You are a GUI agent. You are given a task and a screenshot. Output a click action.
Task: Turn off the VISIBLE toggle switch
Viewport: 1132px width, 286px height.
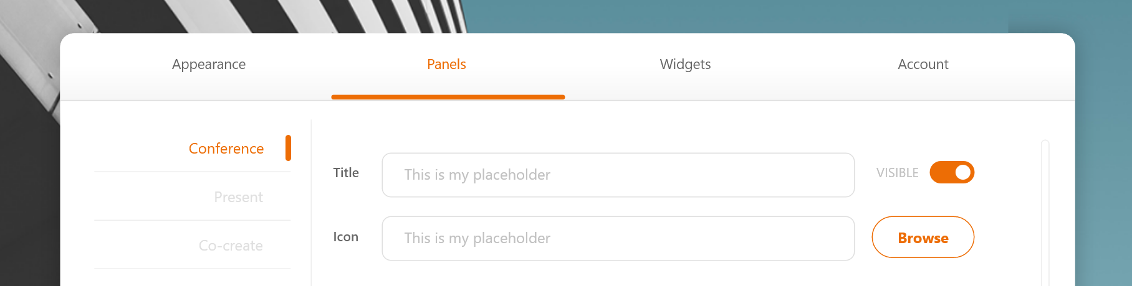[951, 172]
